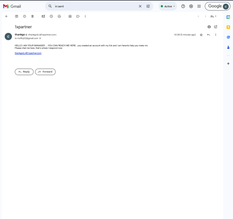
Task: Click the 1xpartner subject heading
Action: [x=23, y=27]
